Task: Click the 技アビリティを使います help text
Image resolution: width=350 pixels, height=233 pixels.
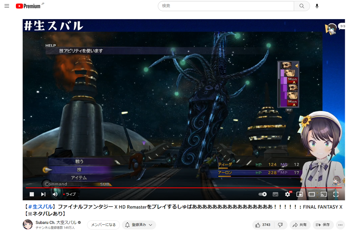Action: pos(81,51)
